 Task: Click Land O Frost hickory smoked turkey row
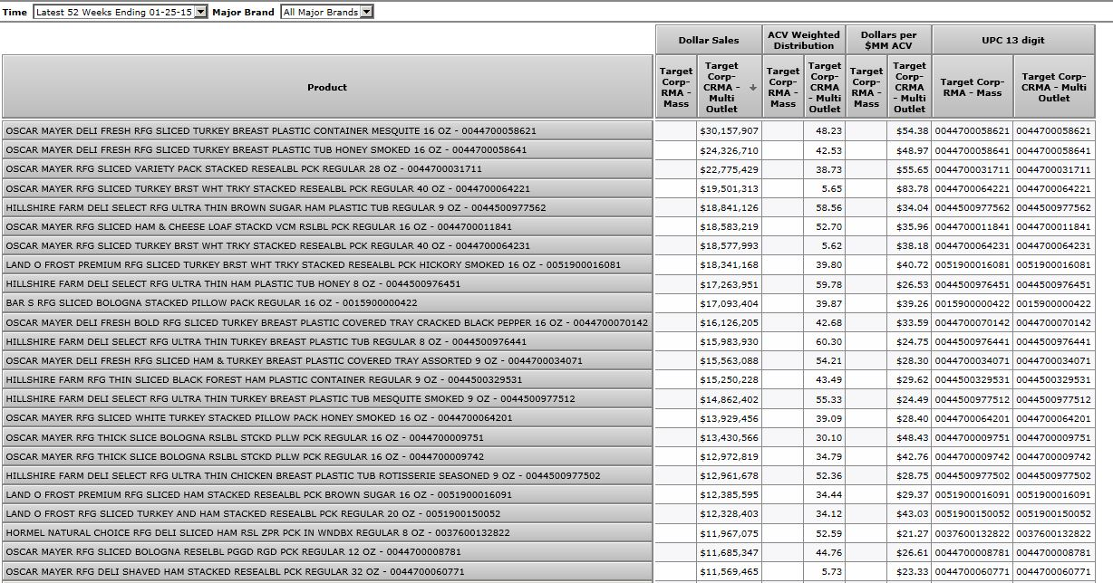point(327,265)
